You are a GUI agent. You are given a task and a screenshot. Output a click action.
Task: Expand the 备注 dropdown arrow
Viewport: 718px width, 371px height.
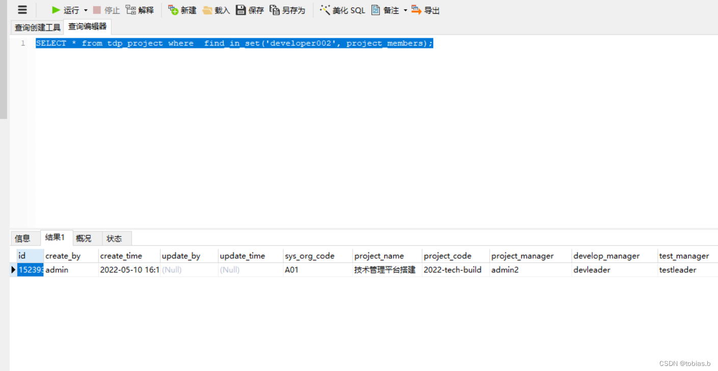coord(406,10)
